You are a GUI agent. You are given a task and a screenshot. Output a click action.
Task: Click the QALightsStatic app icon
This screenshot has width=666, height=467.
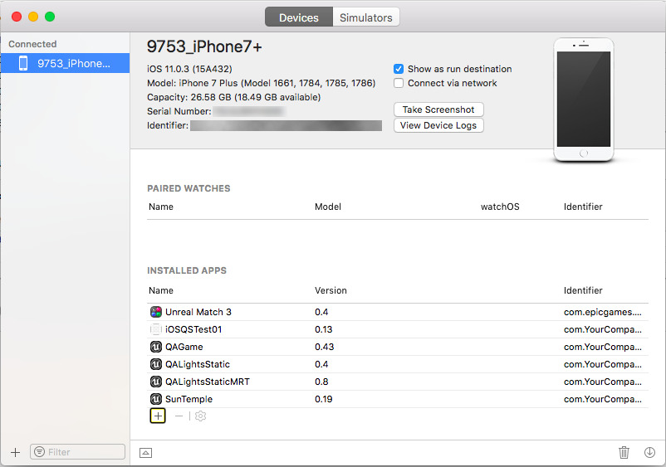tap(156, 364)
